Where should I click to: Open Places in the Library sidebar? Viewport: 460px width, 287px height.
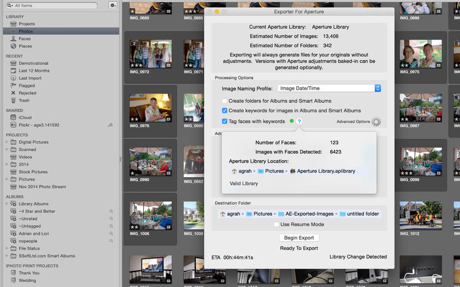(25, 46)
